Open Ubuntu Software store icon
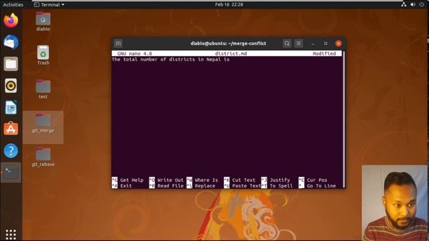The width and height of the screenshot is (429, 241). pos(11,129)
